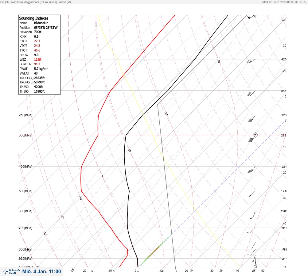Click the wind barb at 400 hPa level
The height and width of the screenshot is (276, 308).
tap(251, 170)
